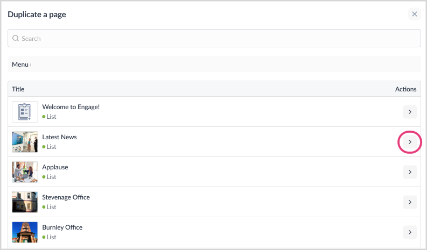Image resolution: width=427 pixels, height=250 pixels.
Task: Select the Welcome to Engage! clipboard thumbnail
Action: click(x=25, y=112)
